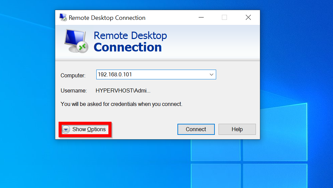
Task: Click into the Computer field showing 192.168.0.101
Action: pyautogui.click(x=152, y=75)
